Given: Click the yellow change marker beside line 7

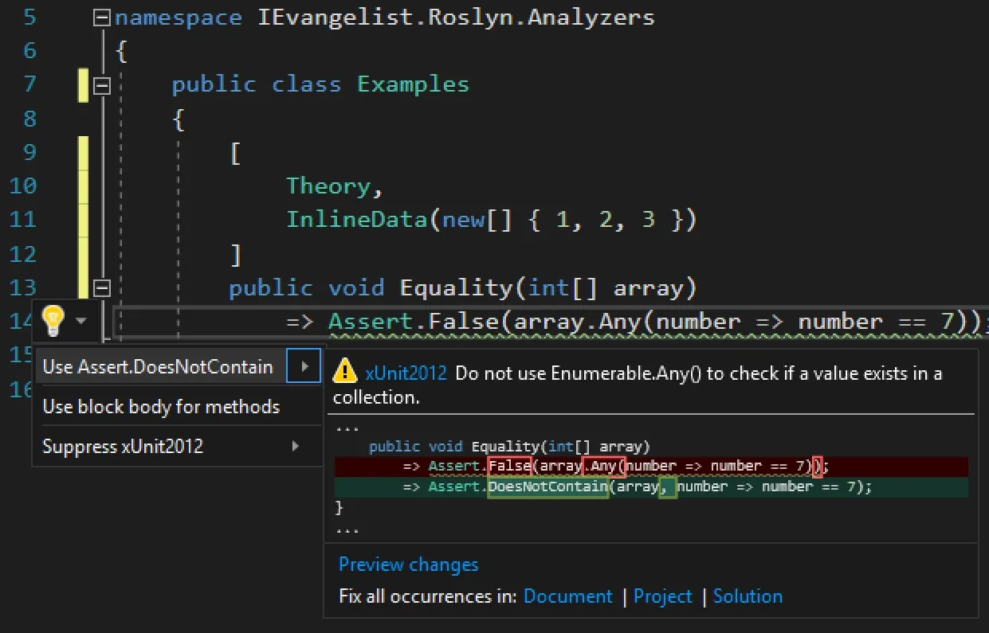Looking at the screenshot, I should (83, 84).
